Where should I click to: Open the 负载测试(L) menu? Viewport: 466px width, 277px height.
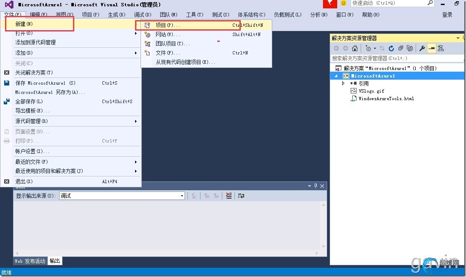[x=287, y=15]
